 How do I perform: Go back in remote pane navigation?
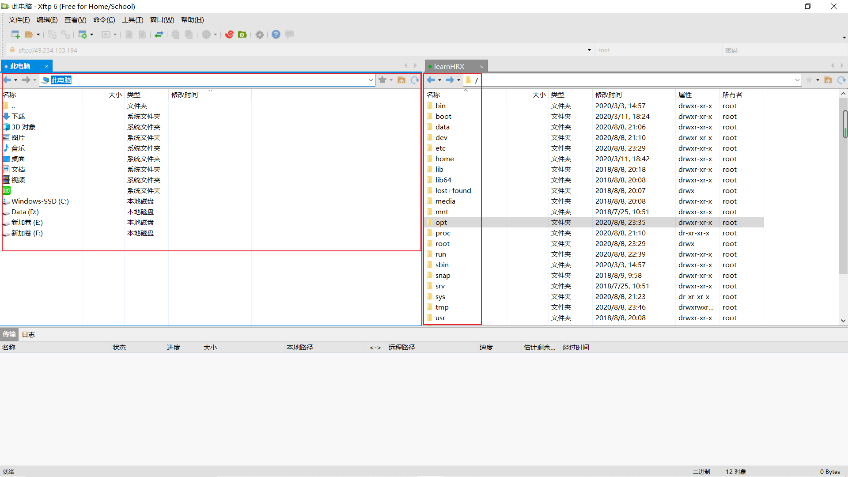(x=431, y=80)
